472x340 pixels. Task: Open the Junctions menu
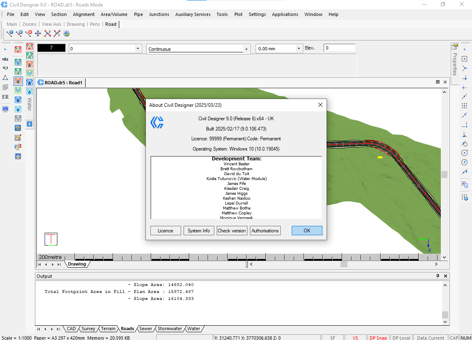159,14
